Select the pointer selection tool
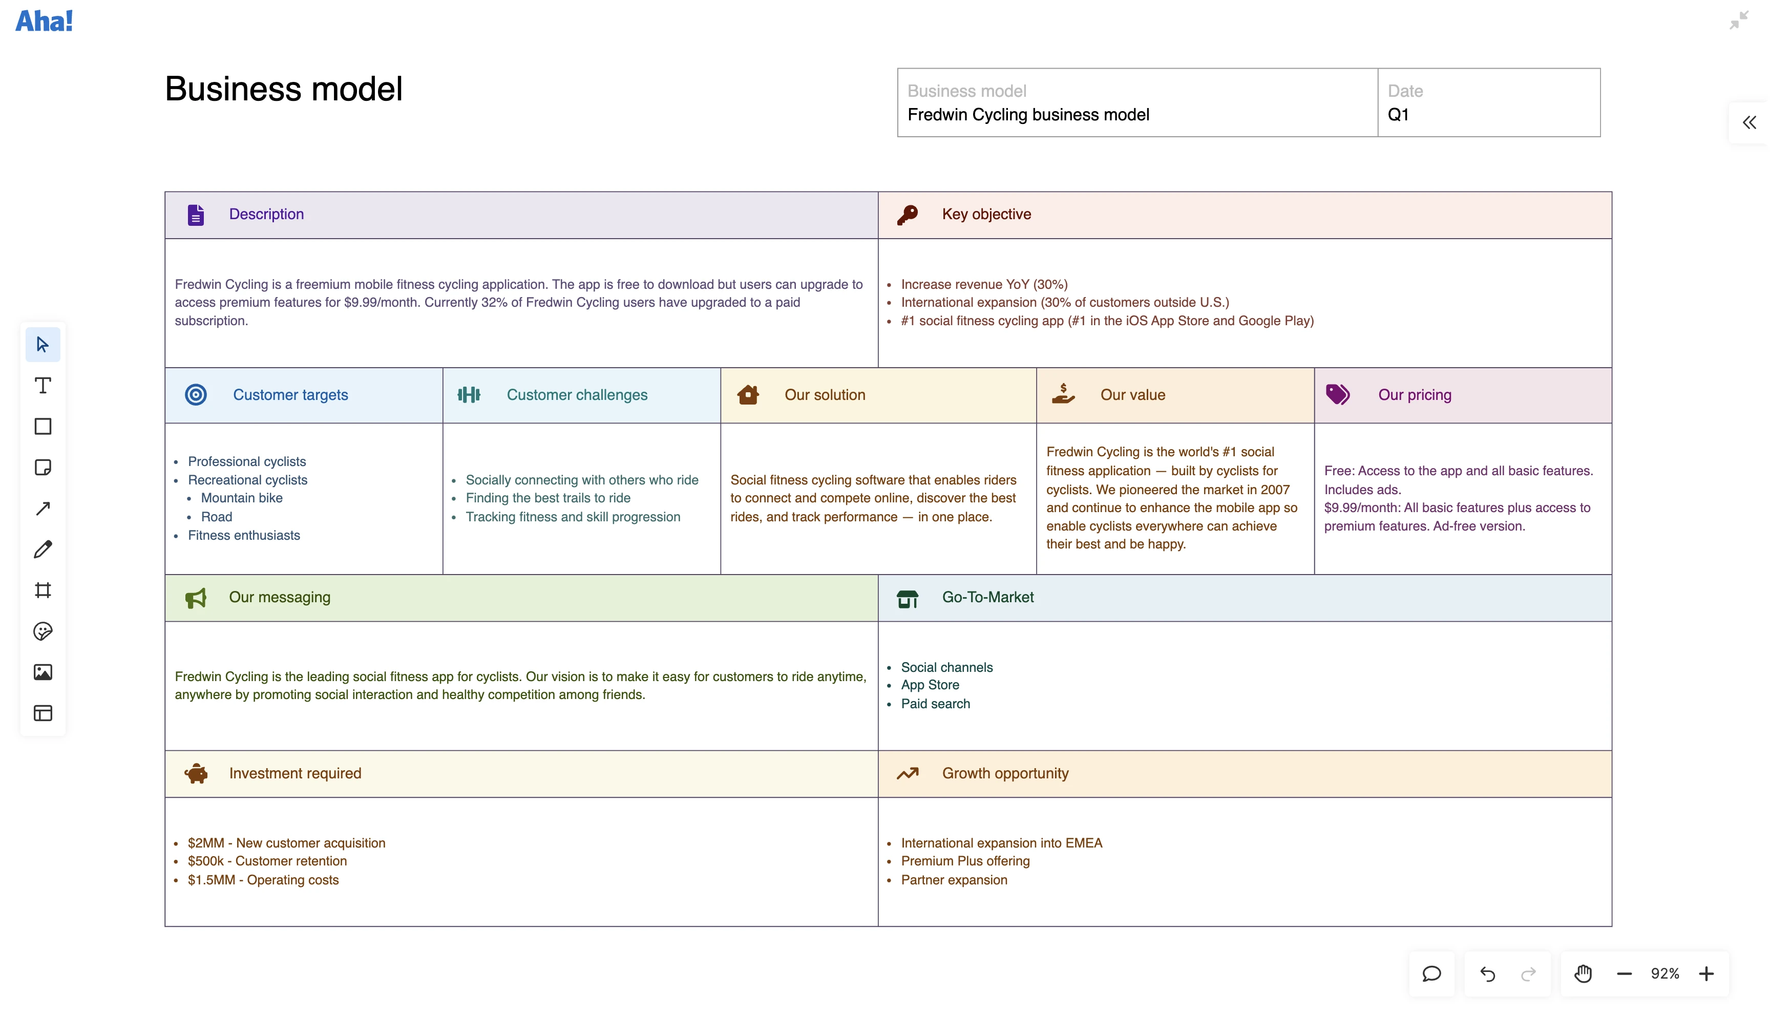 click(x=43, y=344)
